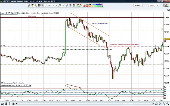The height and width of the screenshot is (106, 170).
Task: Click the 'this is the Flag right' annotation
Action: point(100,23)
